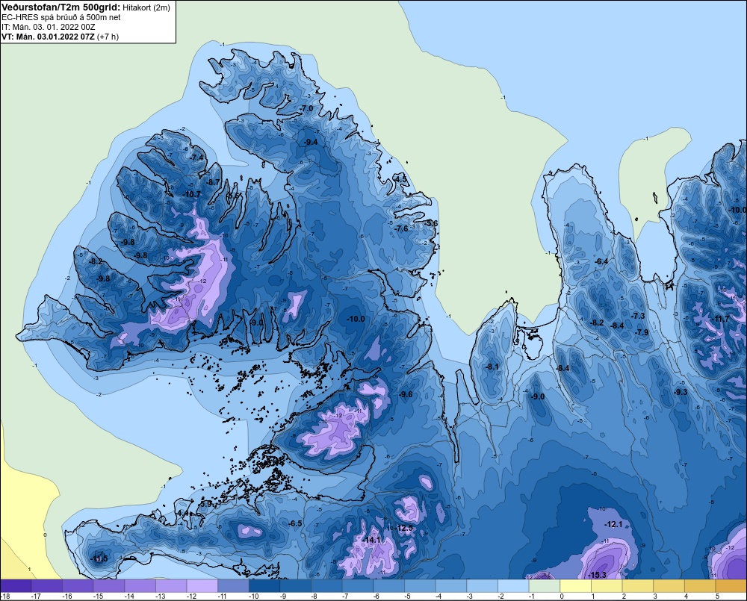Click the -14.1 temperature label
Screen dimensions: 747x601
pyautogui.click(x=372, y=540)
